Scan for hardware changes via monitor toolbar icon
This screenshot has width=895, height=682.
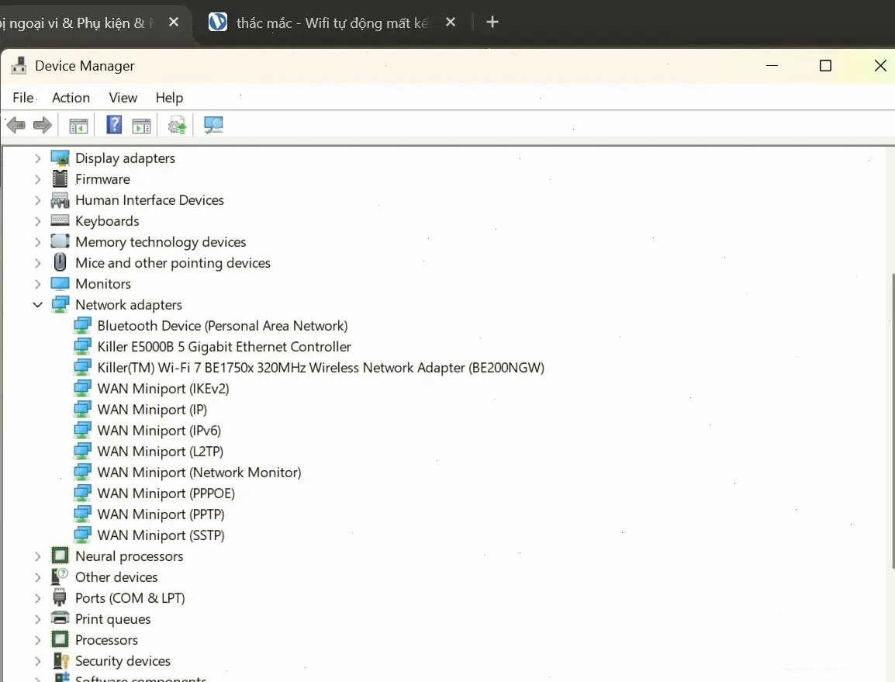click(x=213, y=124)
